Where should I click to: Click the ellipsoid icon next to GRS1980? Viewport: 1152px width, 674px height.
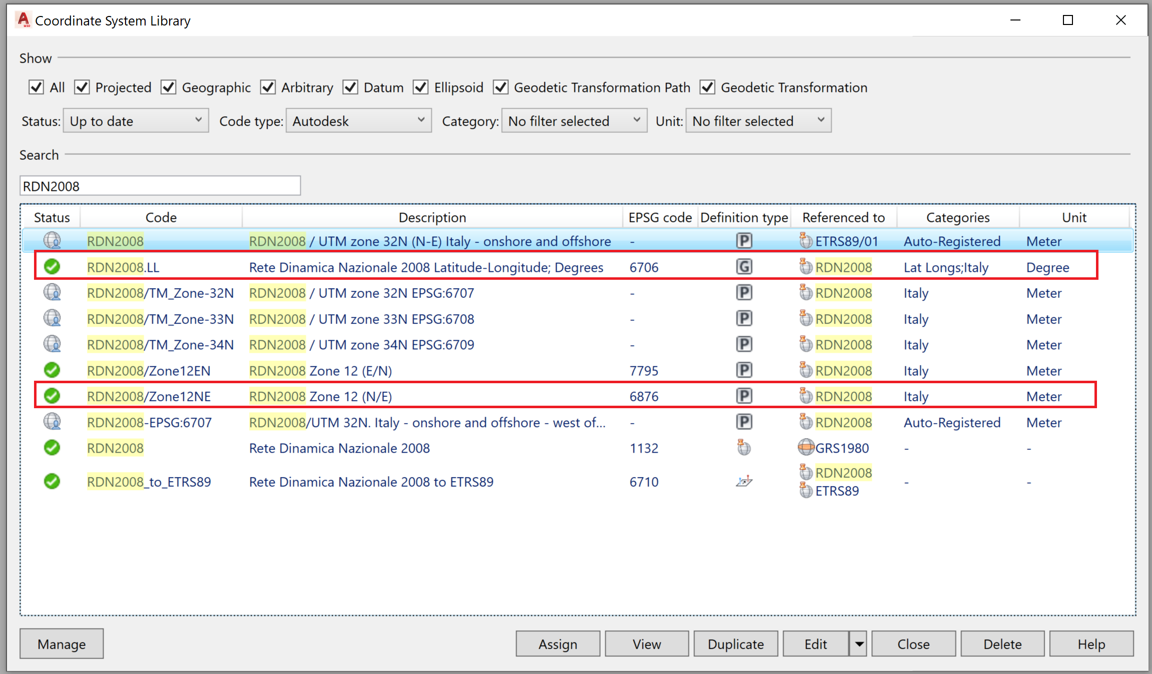click(x=806, y=448)
